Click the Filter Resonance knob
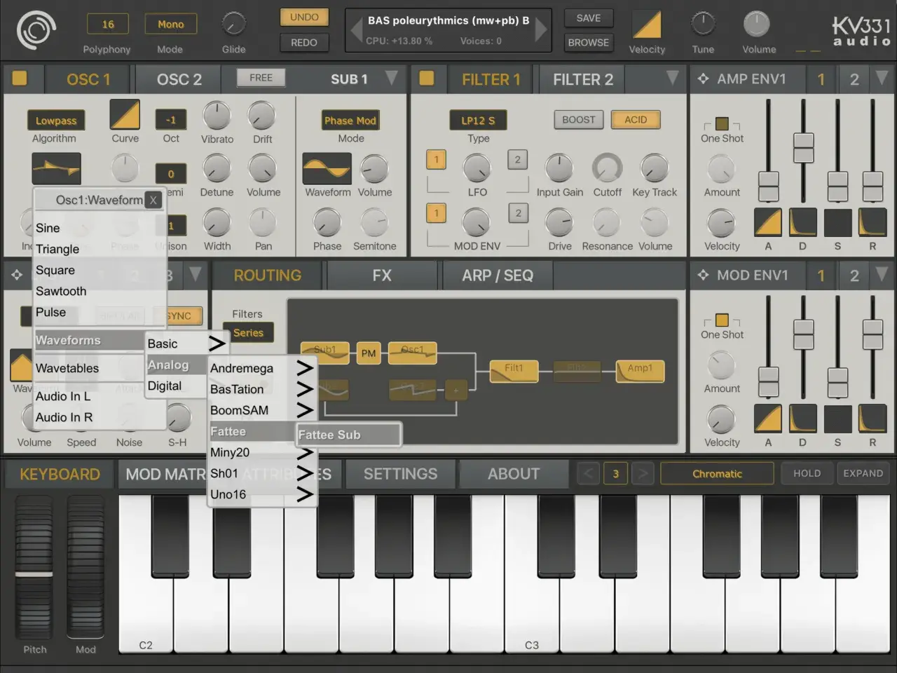 tap(606, 223)
